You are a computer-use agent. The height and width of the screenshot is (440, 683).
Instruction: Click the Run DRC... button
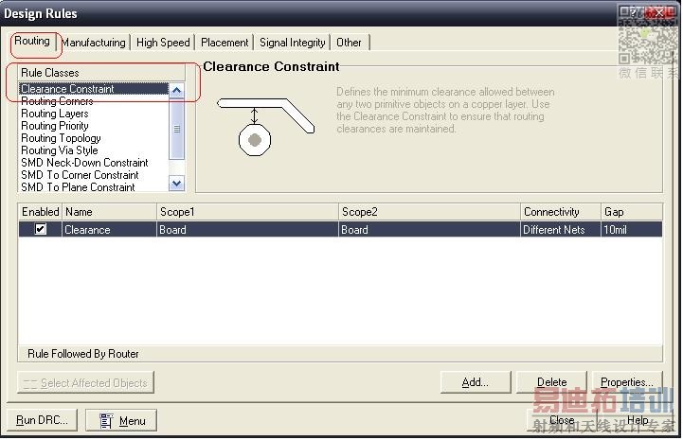coord(42,420)
